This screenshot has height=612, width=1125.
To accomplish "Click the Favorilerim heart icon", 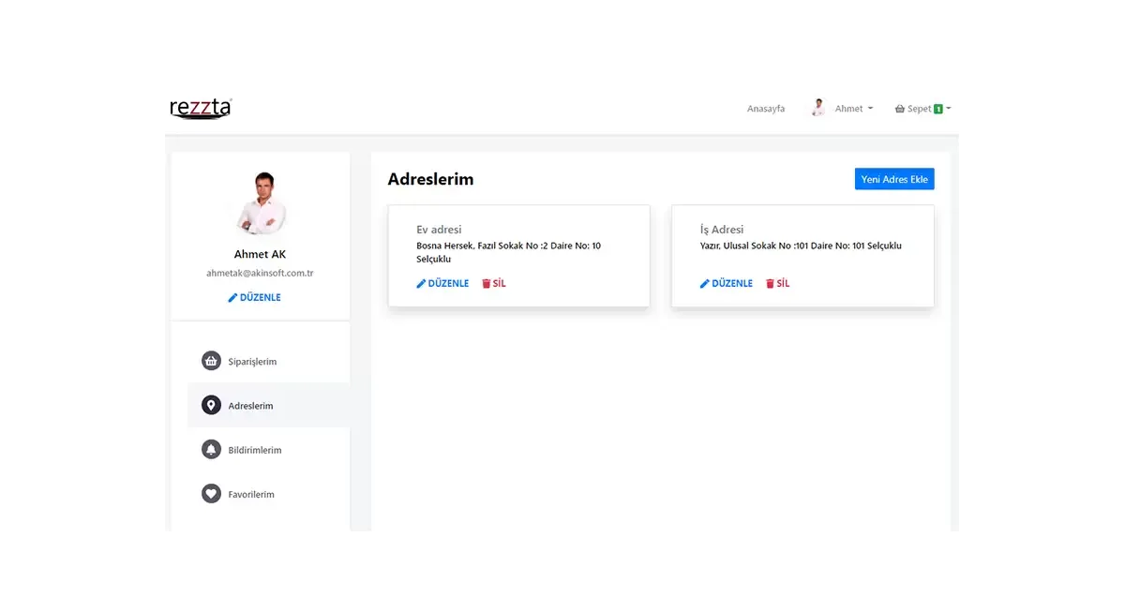I will [211, 494].
